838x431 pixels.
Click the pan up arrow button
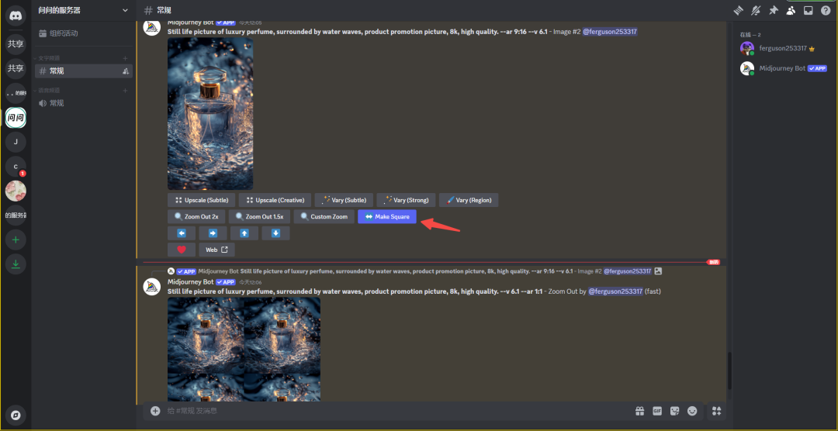(244, 233)
